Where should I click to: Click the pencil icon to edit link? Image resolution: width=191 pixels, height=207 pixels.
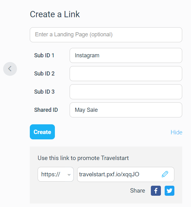coord(165,174)
